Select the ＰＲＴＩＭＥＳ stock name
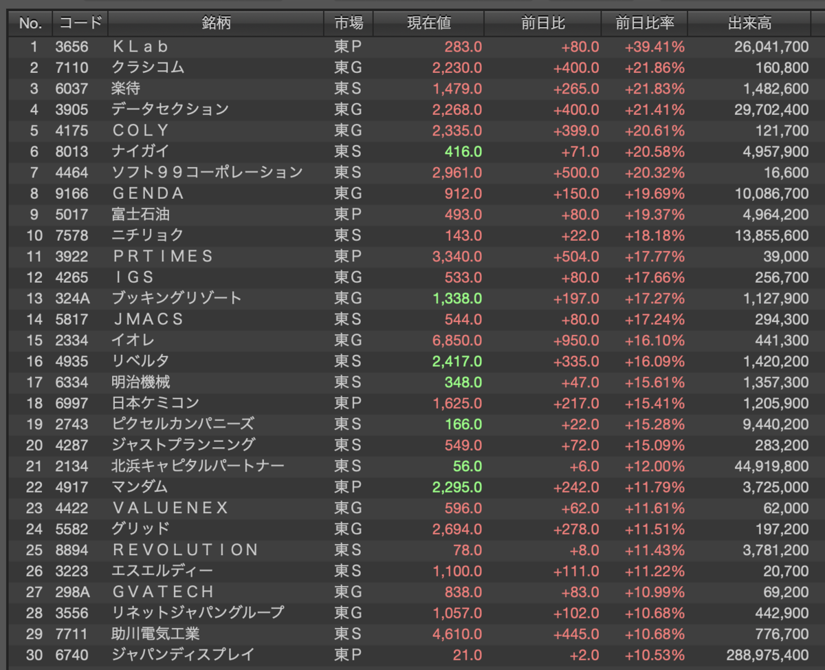The image size is (825, 670). [x=163, y=257]
